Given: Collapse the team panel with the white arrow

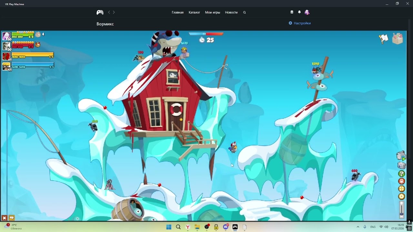Looking at the screenshot, I should tap(43, 34).
